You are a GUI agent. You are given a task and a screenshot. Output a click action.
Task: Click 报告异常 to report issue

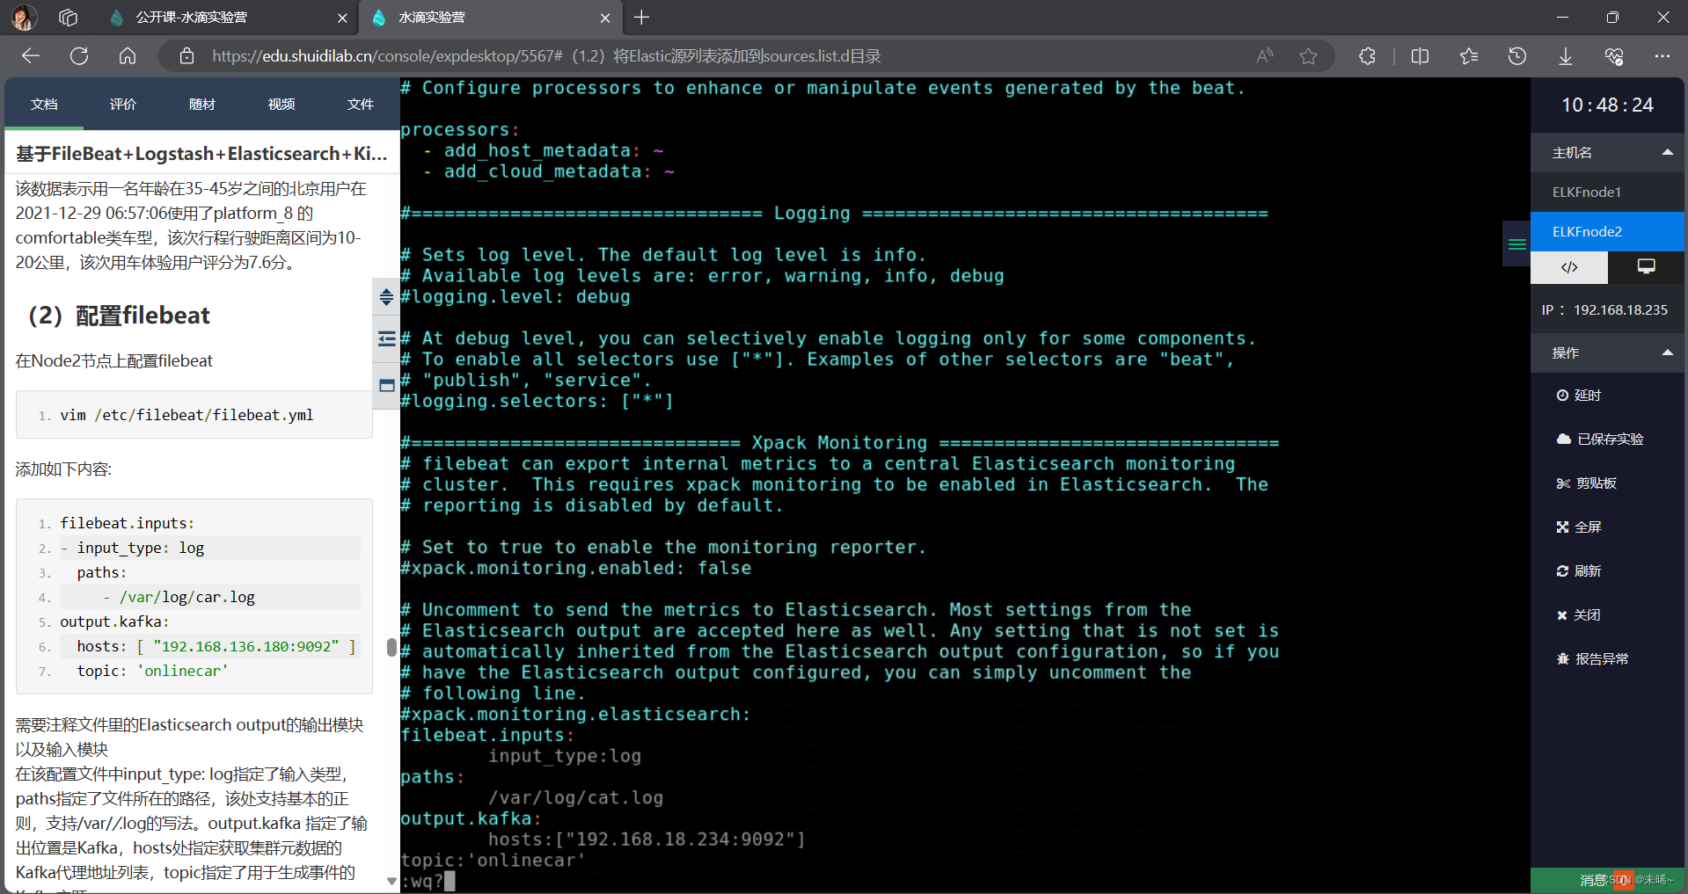pyautogui.click(x=1593, y=658)
